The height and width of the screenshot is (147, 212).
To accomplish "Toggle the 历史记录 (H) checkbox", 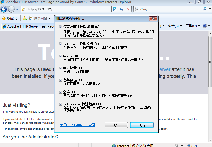I will [60, 68].
